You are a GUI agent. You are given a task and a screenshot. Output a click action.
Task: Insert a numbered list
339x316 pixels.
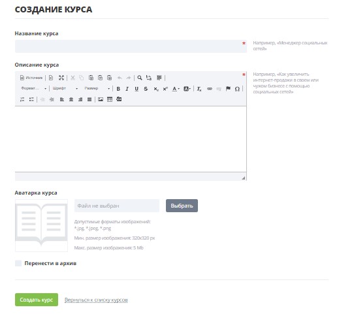coord(22,99)
